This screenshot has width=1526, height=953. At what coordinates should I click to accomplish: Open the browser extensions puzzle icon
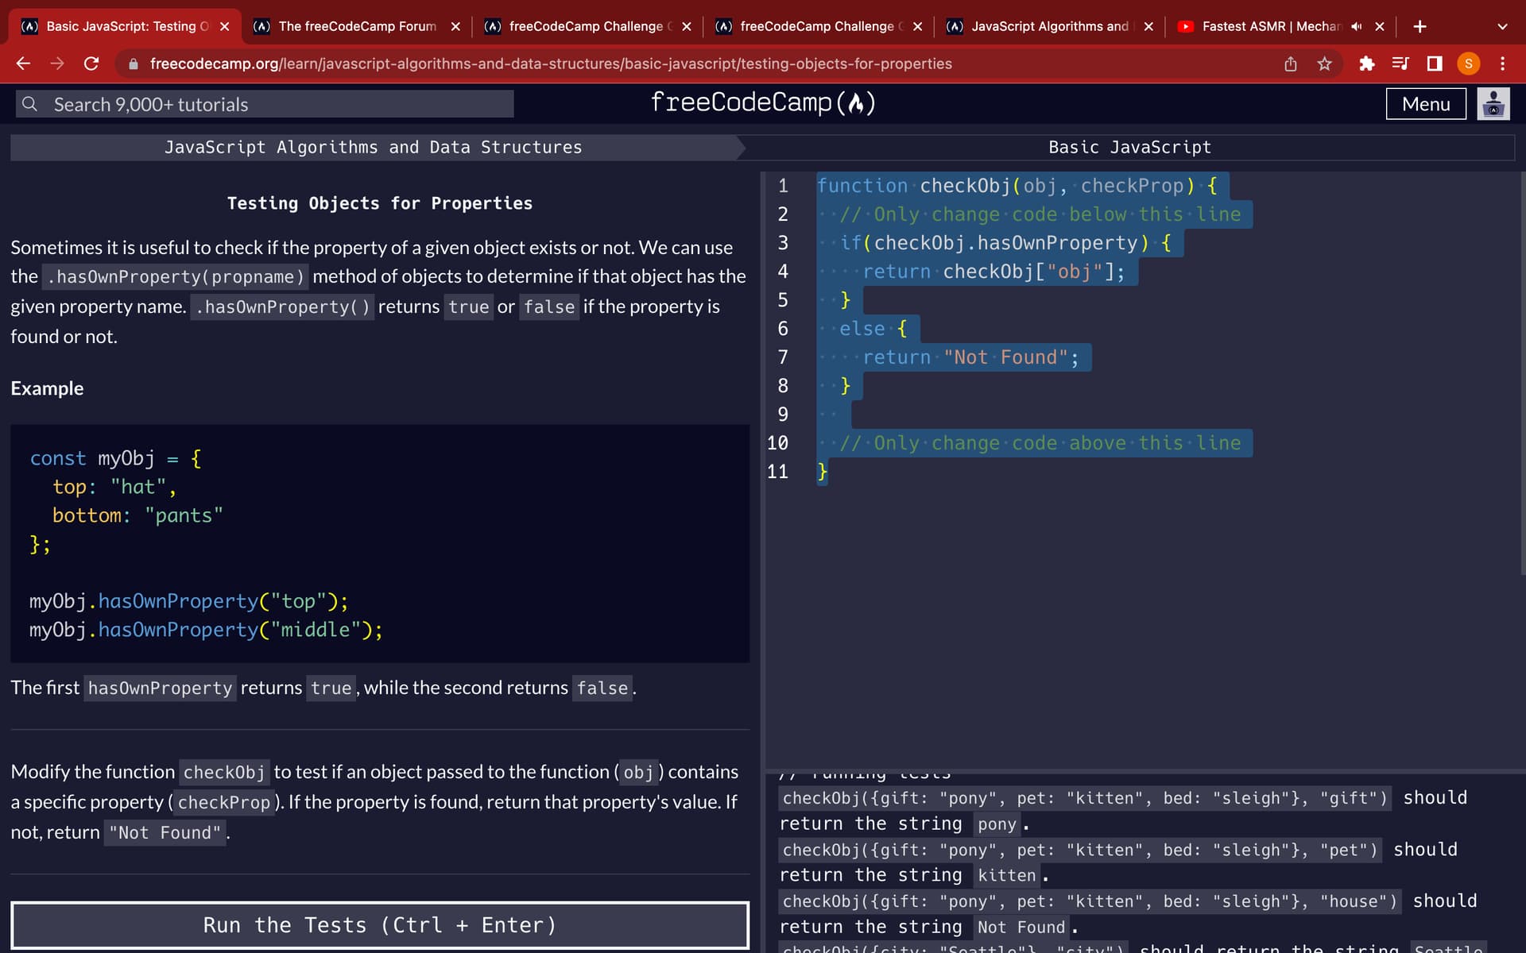point(1366,64)
